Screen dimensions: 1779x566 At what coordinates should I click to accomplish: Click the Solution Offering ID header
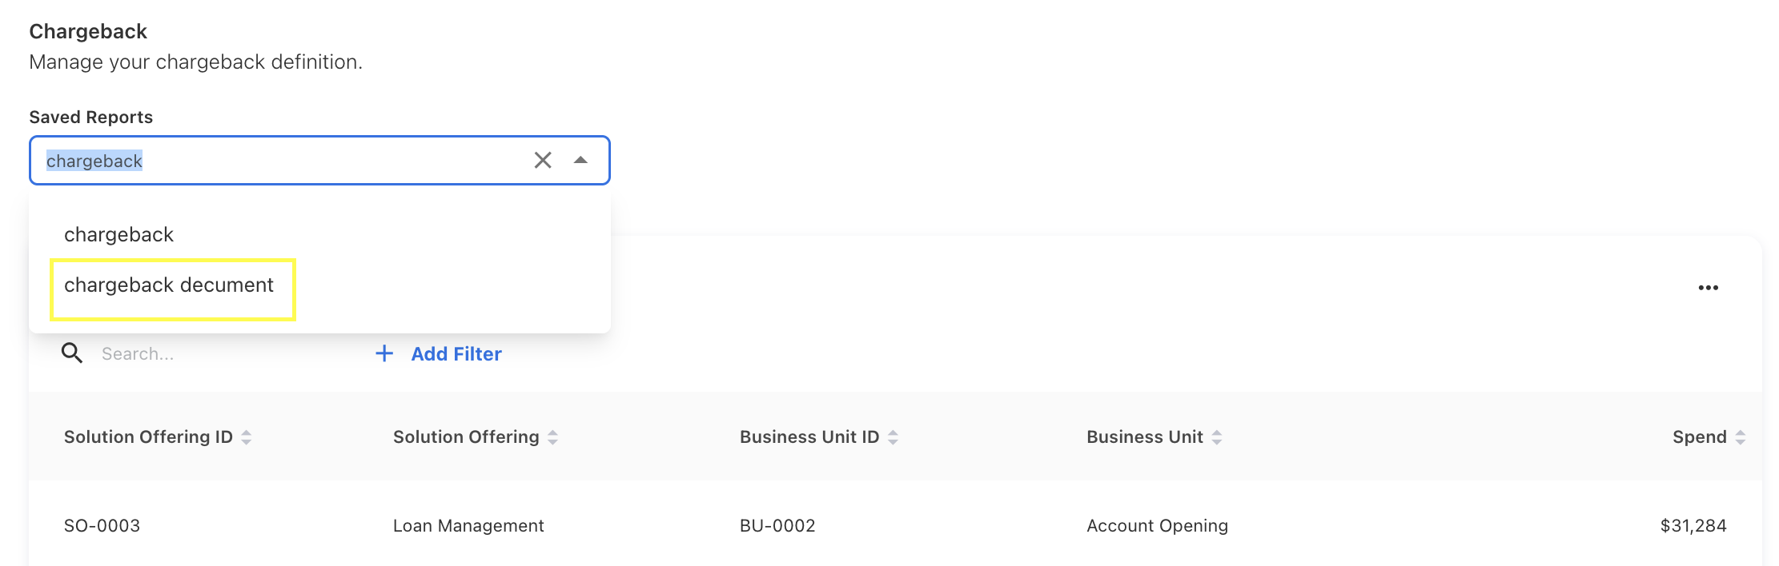tap(148, 437)
